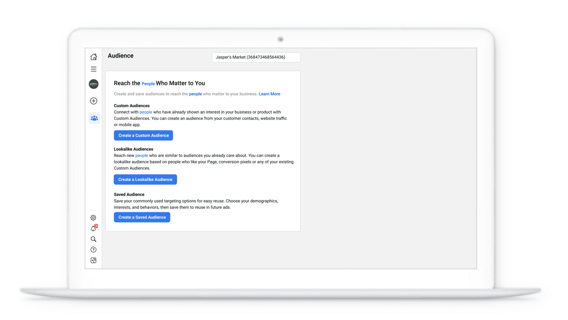Open the Help question mark icon
The height and width of the screenshot is (320, 568).
pyautogui.click(x=93, y=249)
